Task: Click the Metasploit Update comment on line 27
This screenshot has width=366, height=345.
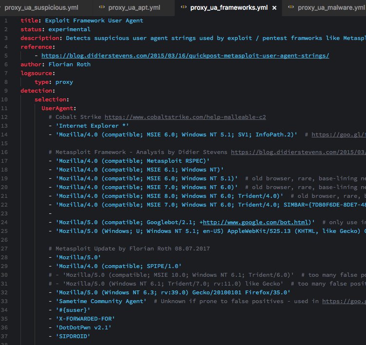Action: [129, 249]
